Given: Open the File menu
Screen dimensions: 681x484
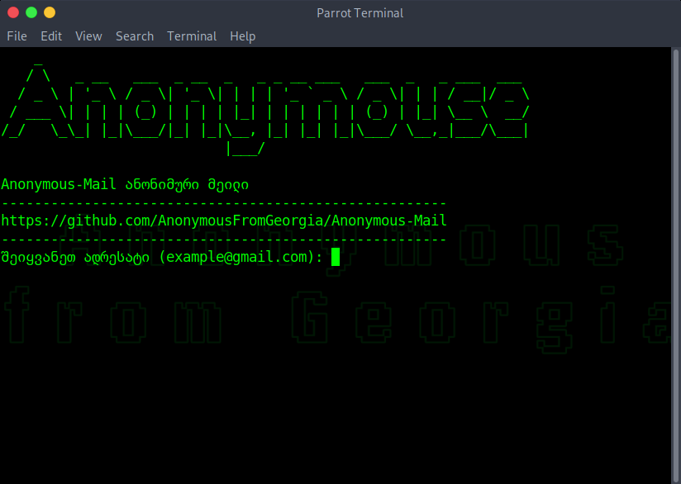Looking at the screenshot, I should click(x=17, y=36).
